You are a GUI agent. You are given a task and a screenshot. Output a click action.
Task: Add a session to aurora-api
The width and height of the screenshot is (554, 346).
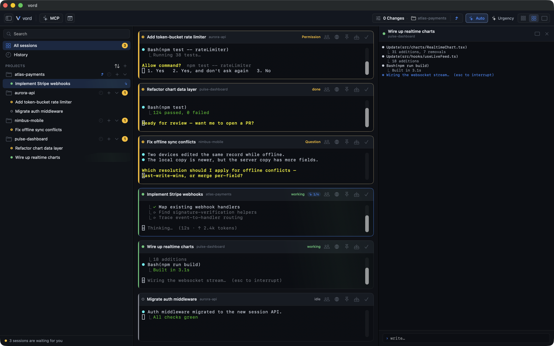pos(109,93)
